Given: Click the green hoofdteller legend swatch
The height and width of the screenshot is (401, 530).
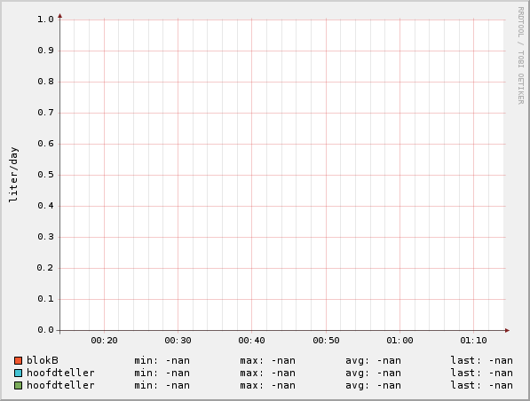Looking at the screenshot, I should [x=19, y=385].
